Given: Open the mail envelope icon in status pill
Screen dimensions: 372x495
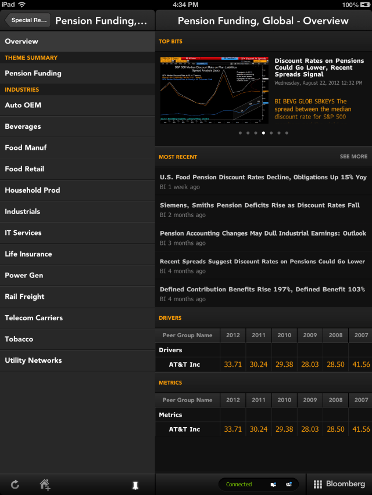Looking at the screenshot, I should point(288,485).
